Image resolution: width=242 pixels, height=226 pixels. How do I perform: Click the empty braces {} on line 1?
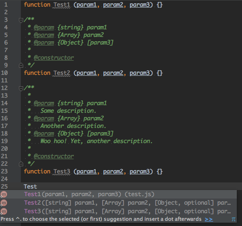(x=160, y=5)
